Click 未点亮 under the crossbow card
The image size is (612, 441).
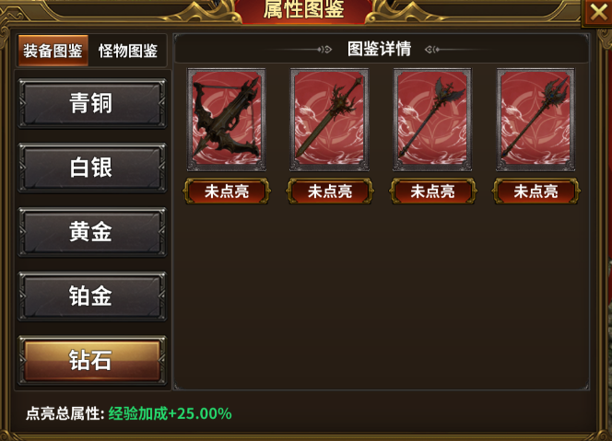(227, 191)
